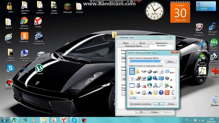
Task: Select the plain folder icon in the icon list
Action: (x=138, y=71)
